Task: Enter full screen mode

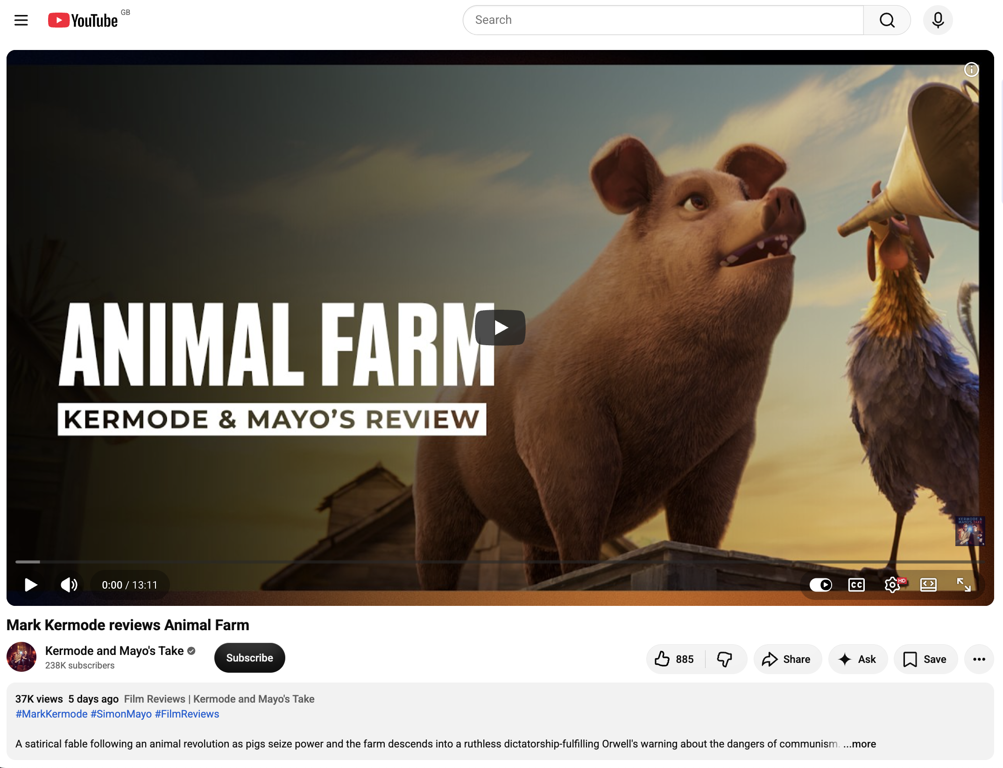Action: (x=964, y=585)
